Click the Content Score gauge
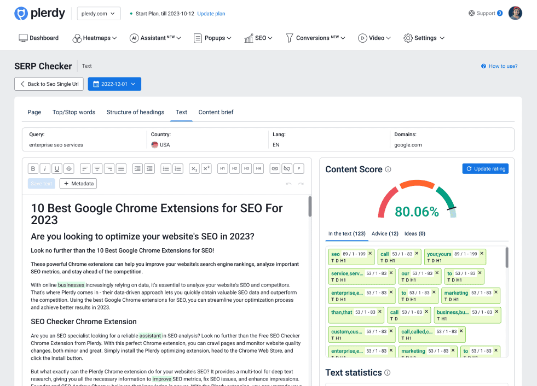 coord(417,201)
